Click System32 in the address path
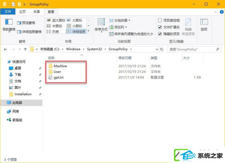Screen dimensions: 225x163 94,49
